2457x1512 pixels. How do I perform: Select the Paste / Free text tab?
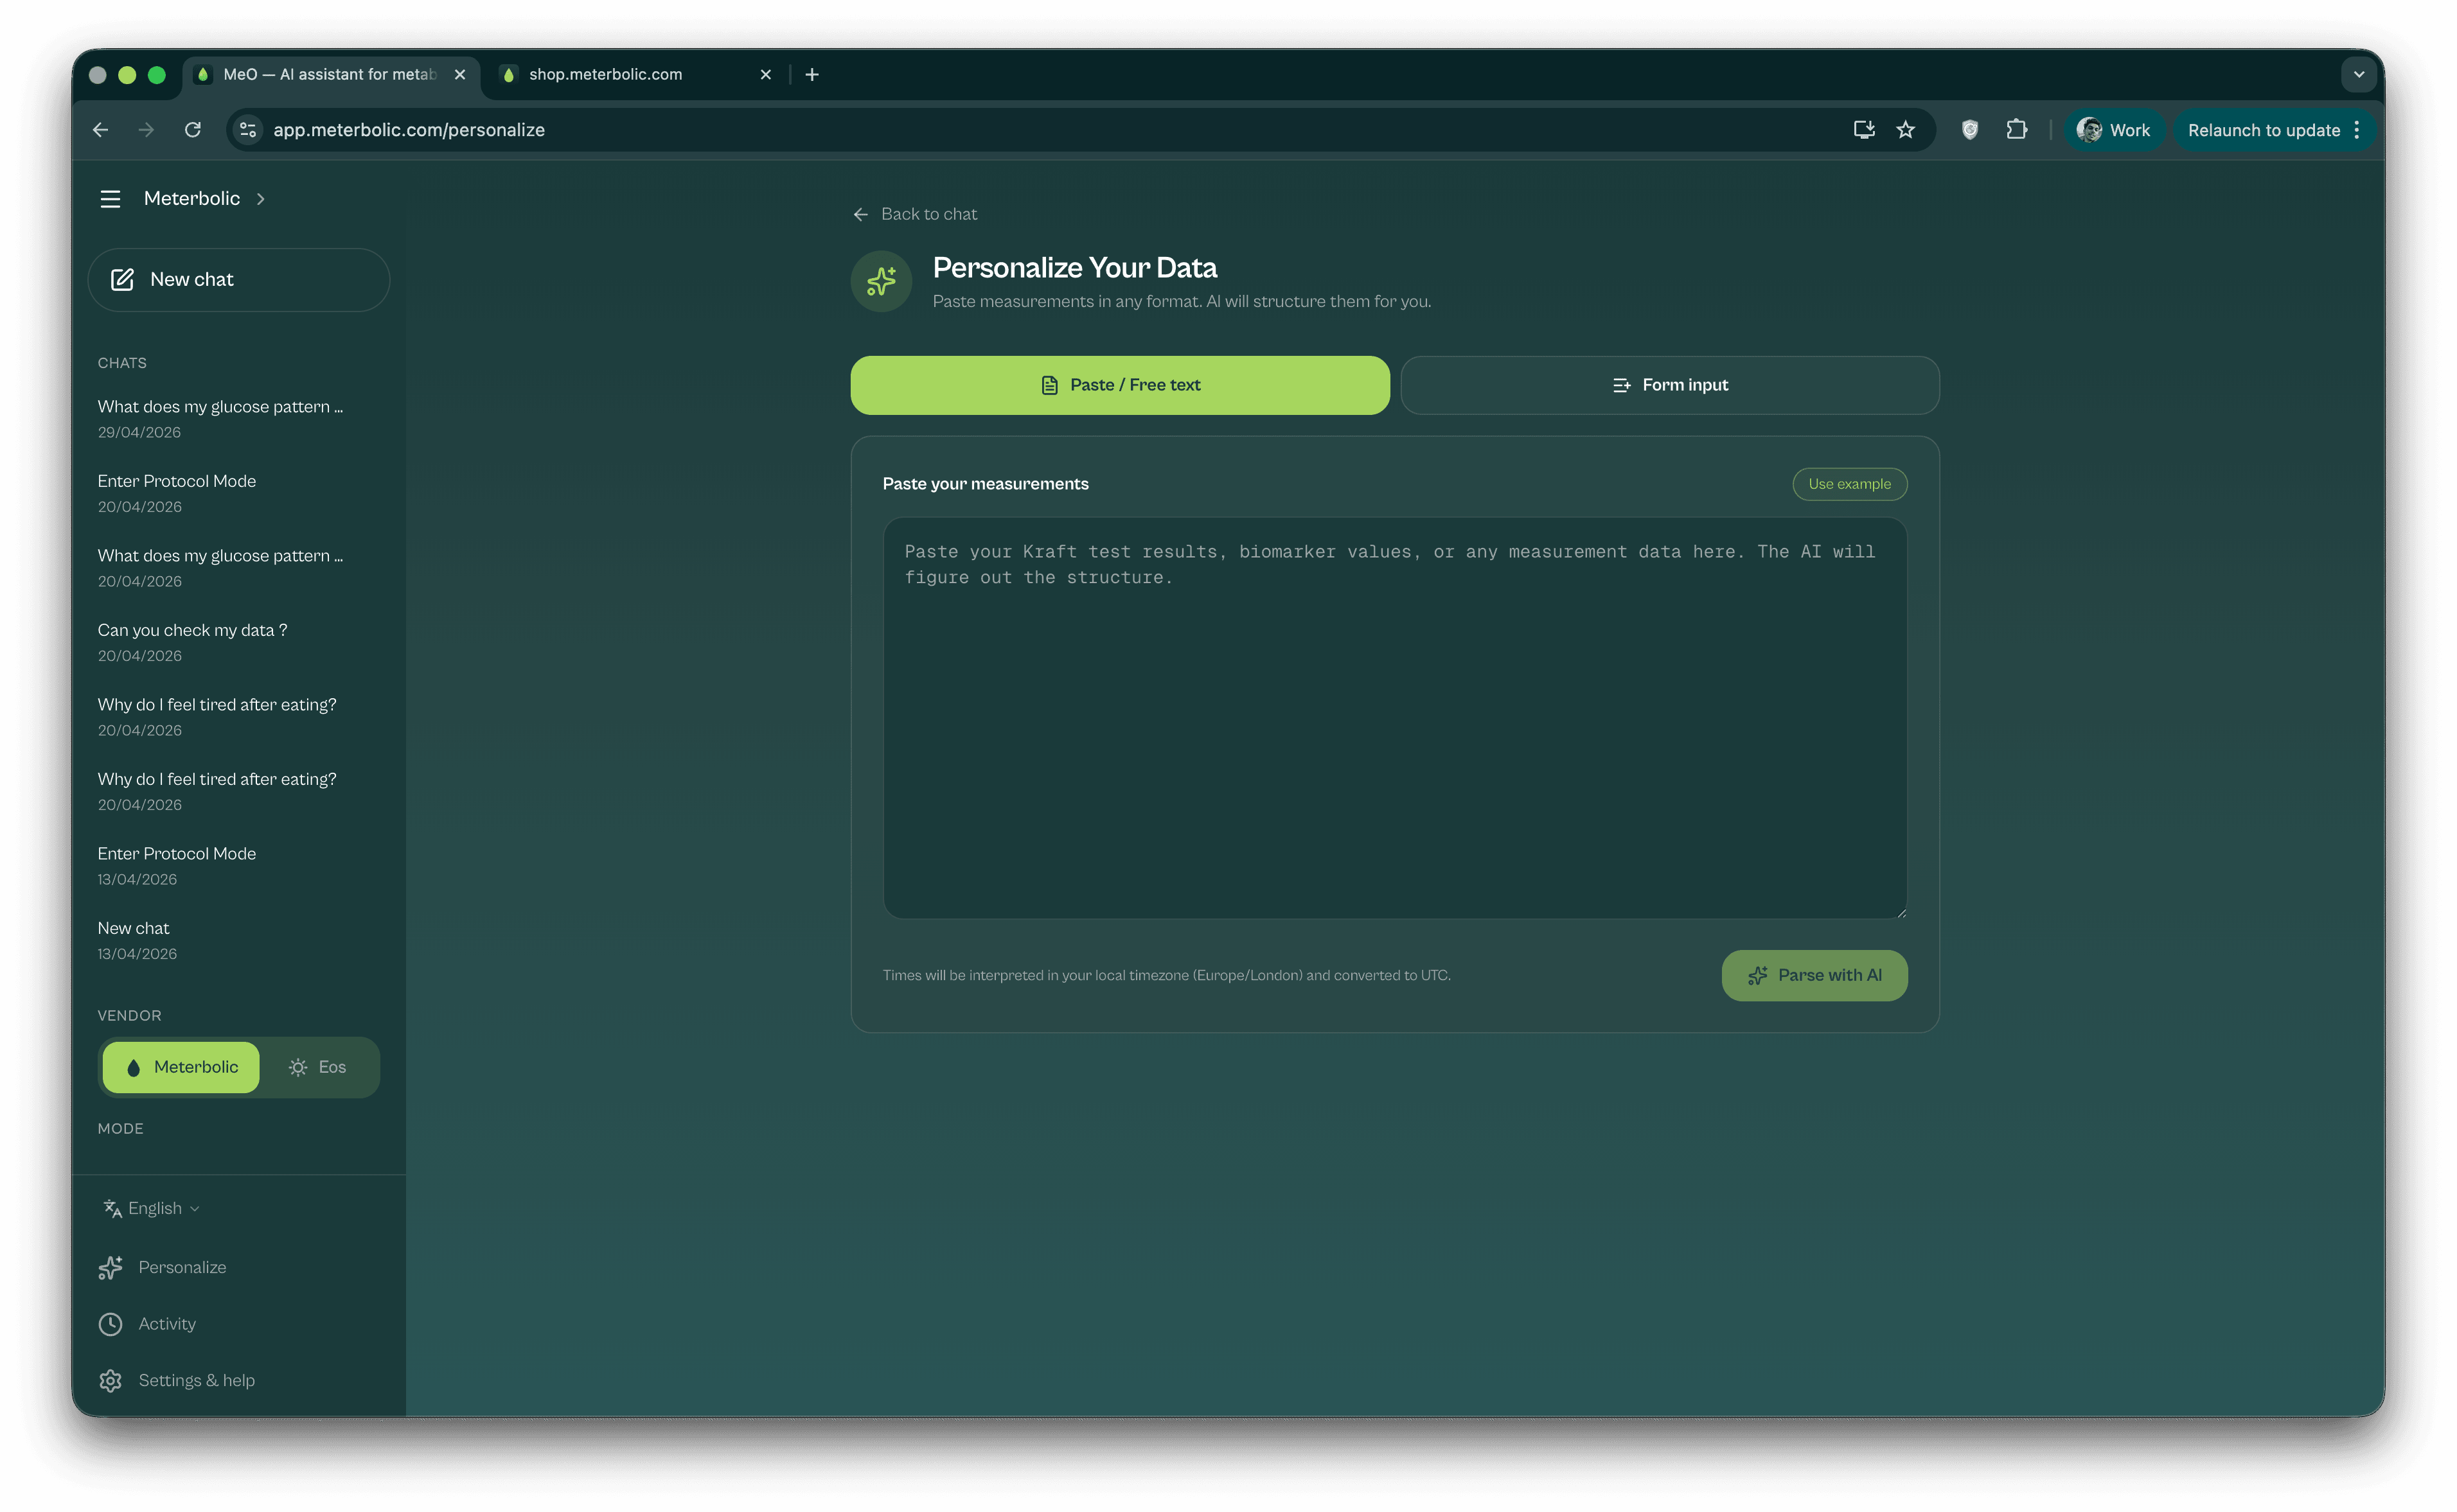click(1119, 385)
